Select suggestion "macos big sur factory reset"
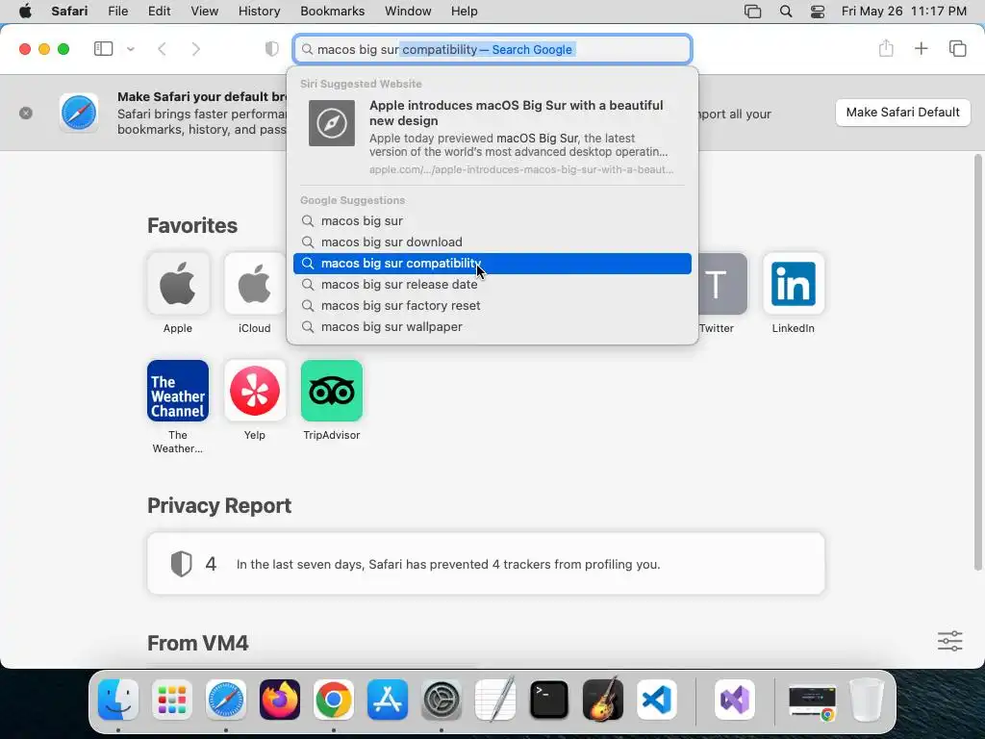985x739 pixels. pyautogui.click(x=492, y=305)
